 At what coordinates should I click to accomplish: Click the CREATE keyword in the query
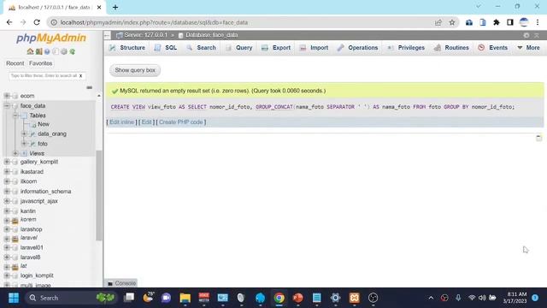tap(120, 107)
